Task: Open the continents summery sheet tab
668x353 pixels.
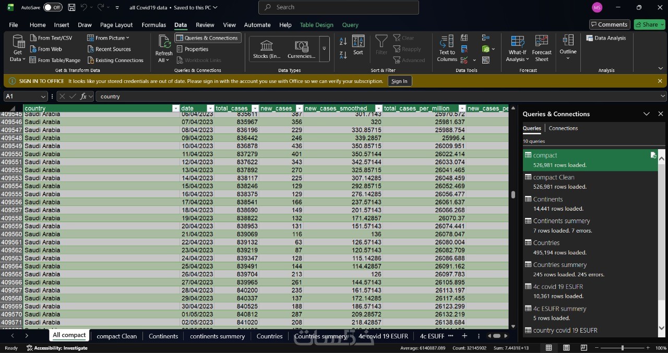Action: tap(217, 336)
